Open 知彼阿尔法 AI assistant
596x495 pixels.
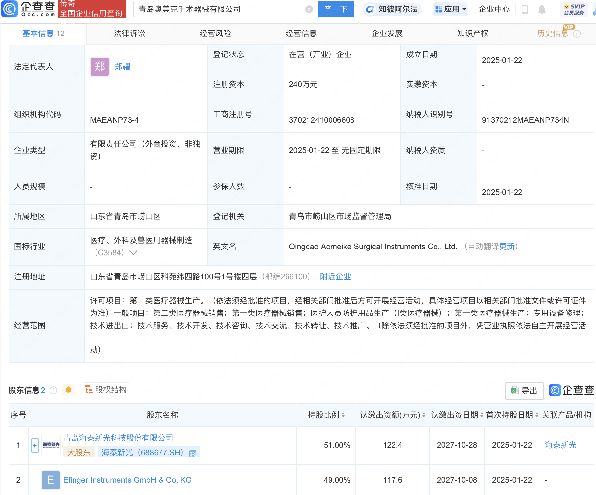click(392, 9)
